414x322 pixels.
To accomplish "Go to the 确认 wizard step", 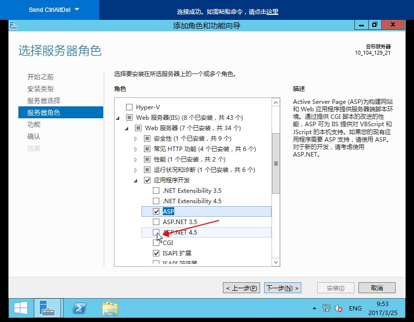I will [x=34, y=137].
